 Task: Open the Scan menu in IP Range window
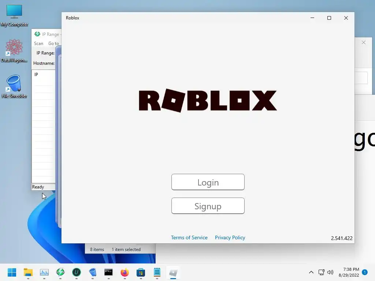click(38, 44)
